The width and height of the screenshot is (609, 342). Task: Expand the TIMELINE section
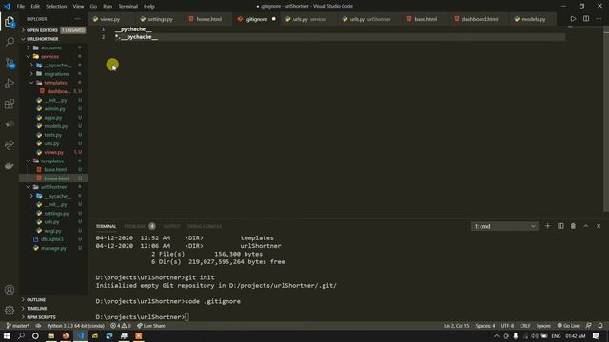(36, 308)
